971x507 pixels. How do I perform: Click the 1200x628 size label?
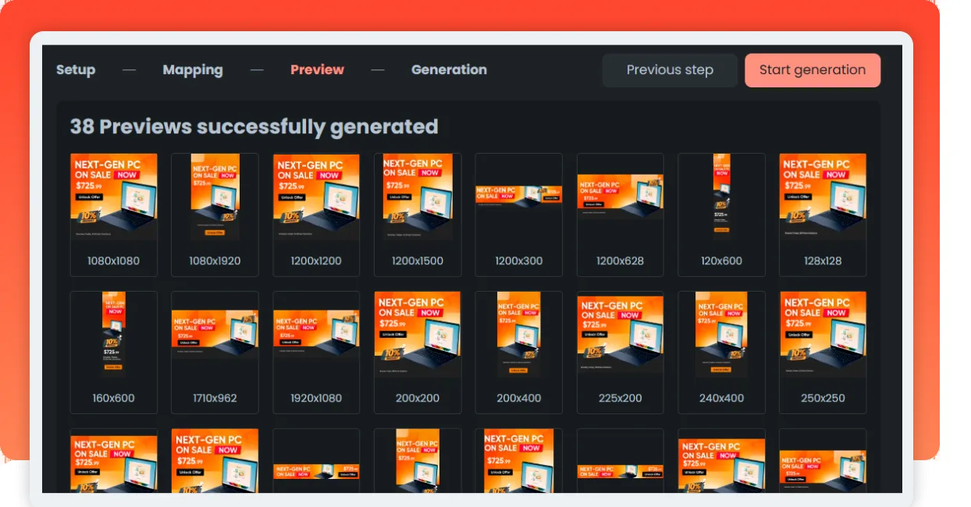click(x=621, y=261)
